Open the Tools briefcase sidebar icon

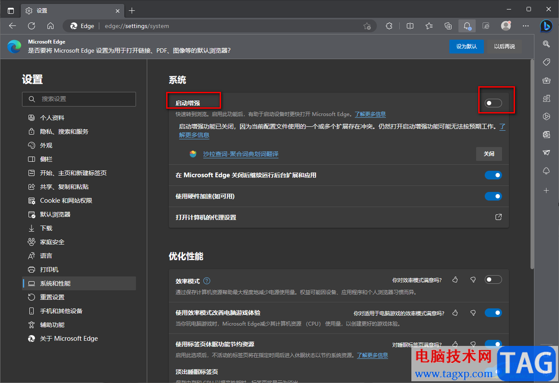tap(546, 80)
